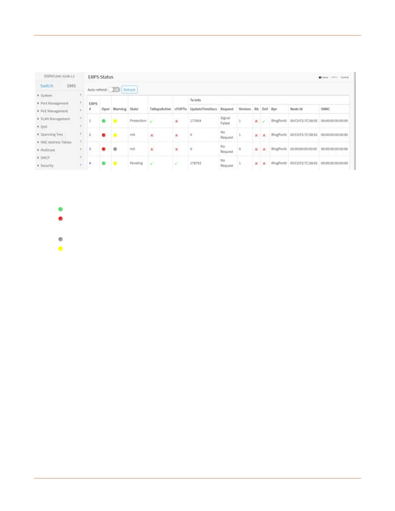
Task: Click Dnf red cross in row 4
Action: [x=264, y=164]
